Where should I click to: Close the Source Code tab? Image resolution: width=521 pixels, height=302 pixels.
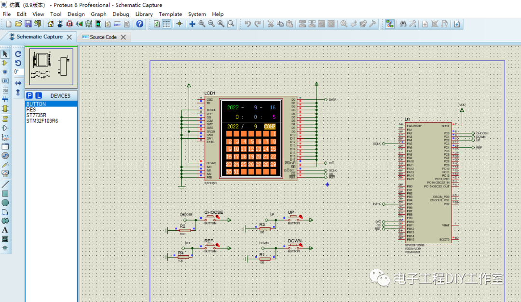coord(123,37)
